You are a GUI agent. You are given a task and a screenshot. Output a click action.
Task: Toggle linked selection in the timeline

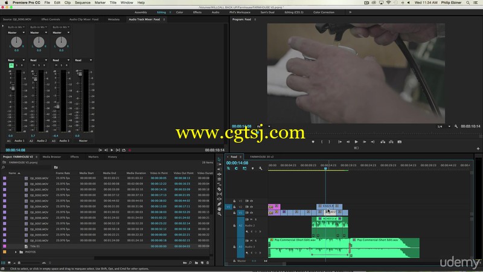[x=245, y=169]
